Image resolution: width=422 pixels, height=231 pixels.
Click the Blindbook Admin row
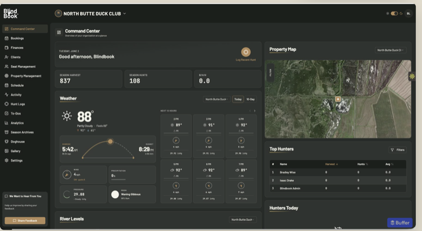pos(338,188)
